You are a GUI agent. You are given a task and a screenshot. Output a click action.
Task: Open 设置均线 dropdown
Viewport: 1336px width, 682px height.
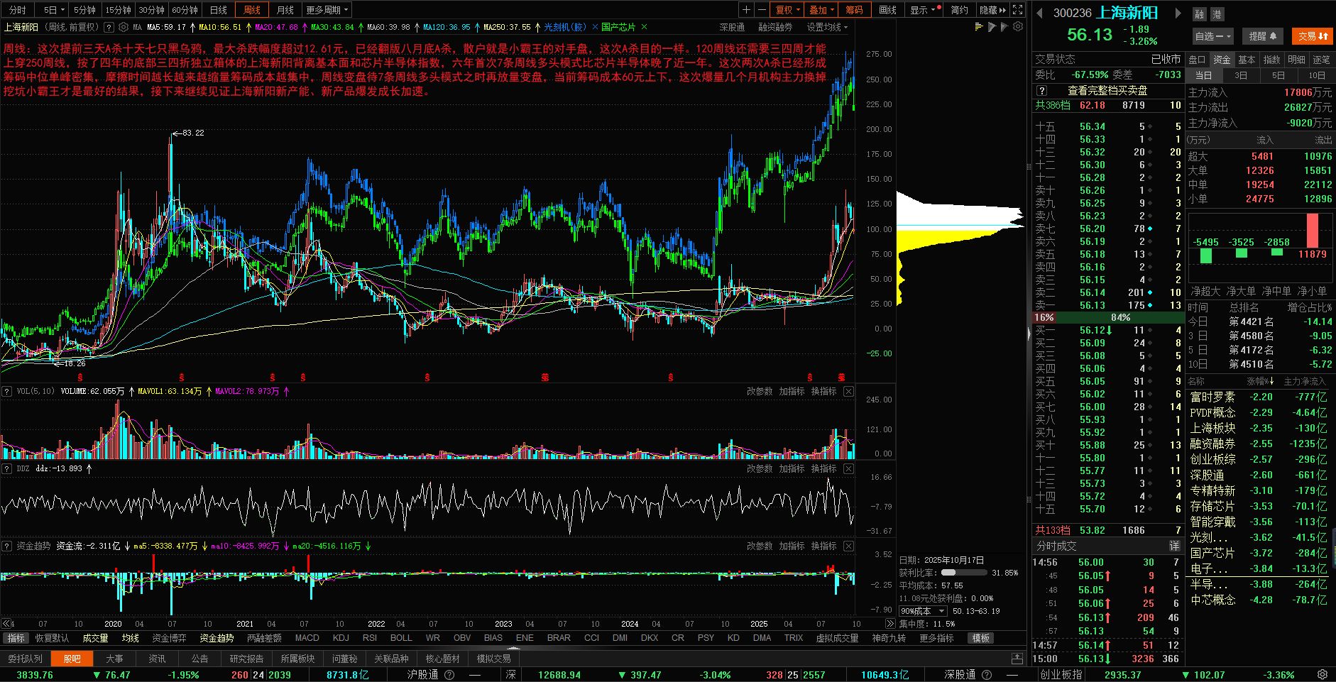point(828,27)
